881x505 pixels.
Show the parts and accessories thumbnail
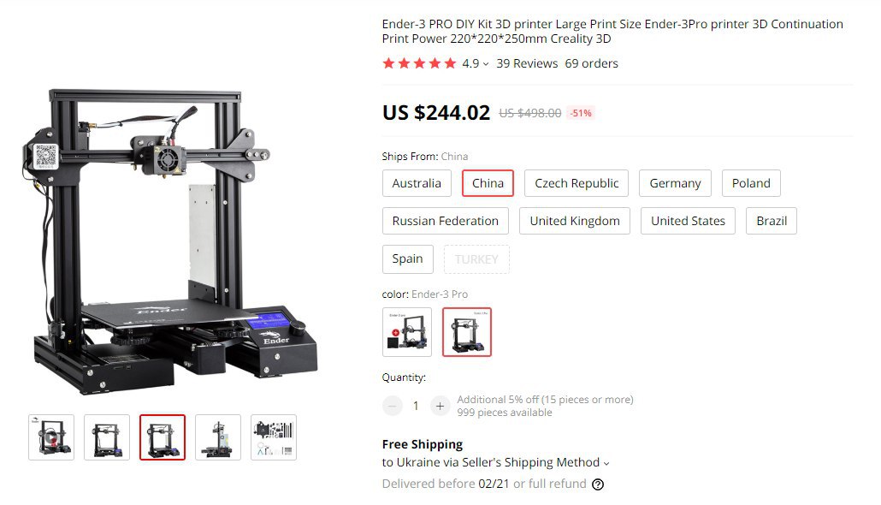(x=274, y=437)
